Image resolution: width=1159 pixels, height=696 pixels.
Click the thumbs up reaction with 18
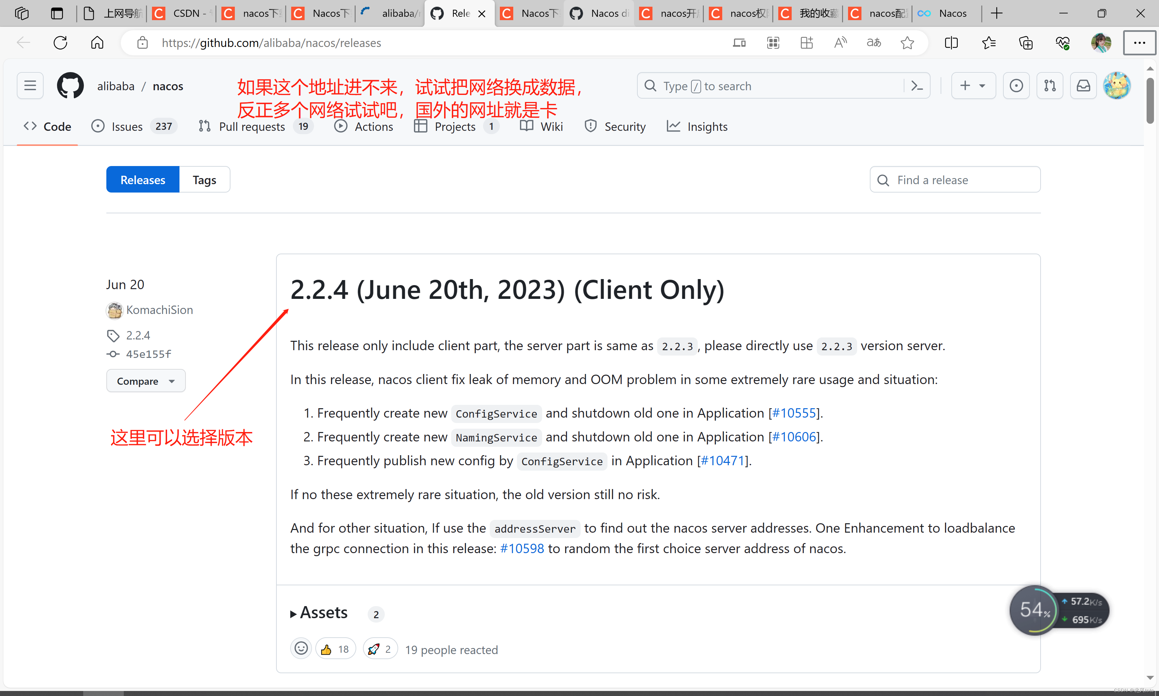coord(335,649)
